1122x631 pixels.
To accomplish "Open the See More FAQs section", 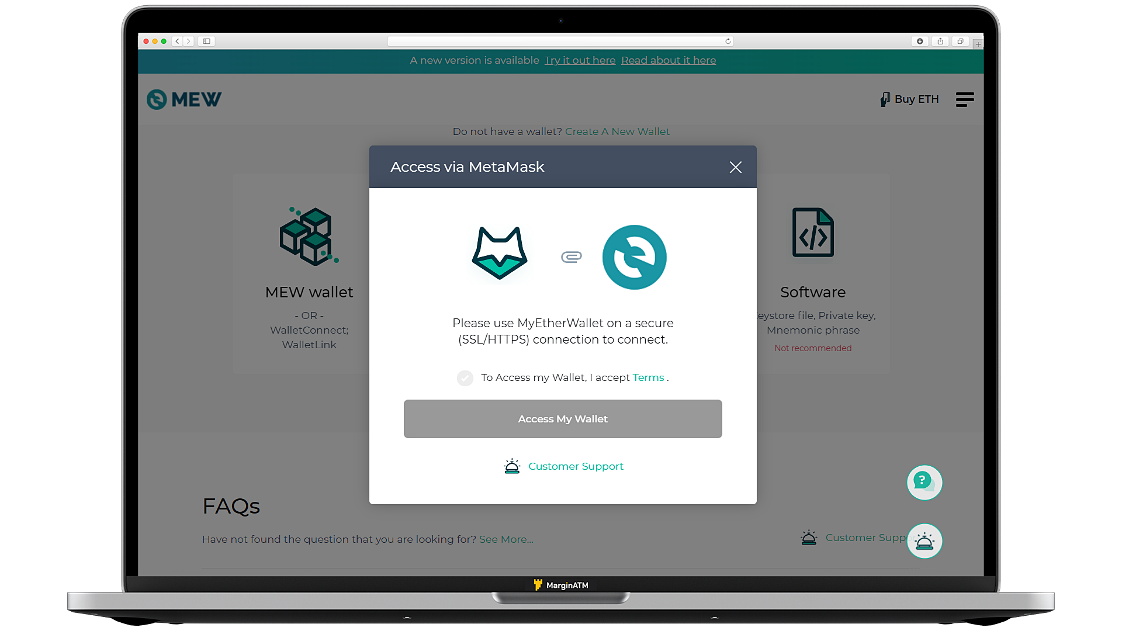I will (505, 539).
